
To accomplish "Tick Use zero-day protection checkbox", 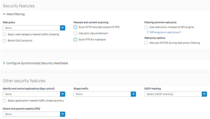I will click(x=75, y=33).
